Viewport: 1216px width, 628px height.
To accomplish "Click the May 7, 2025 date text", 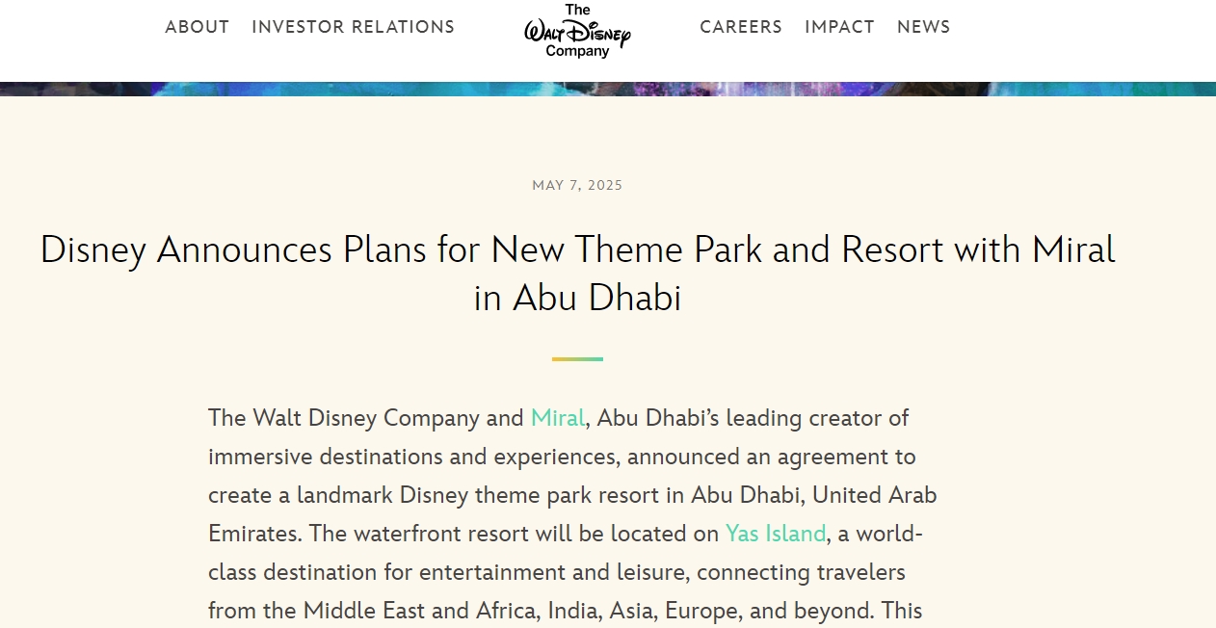I will point(577,185).
